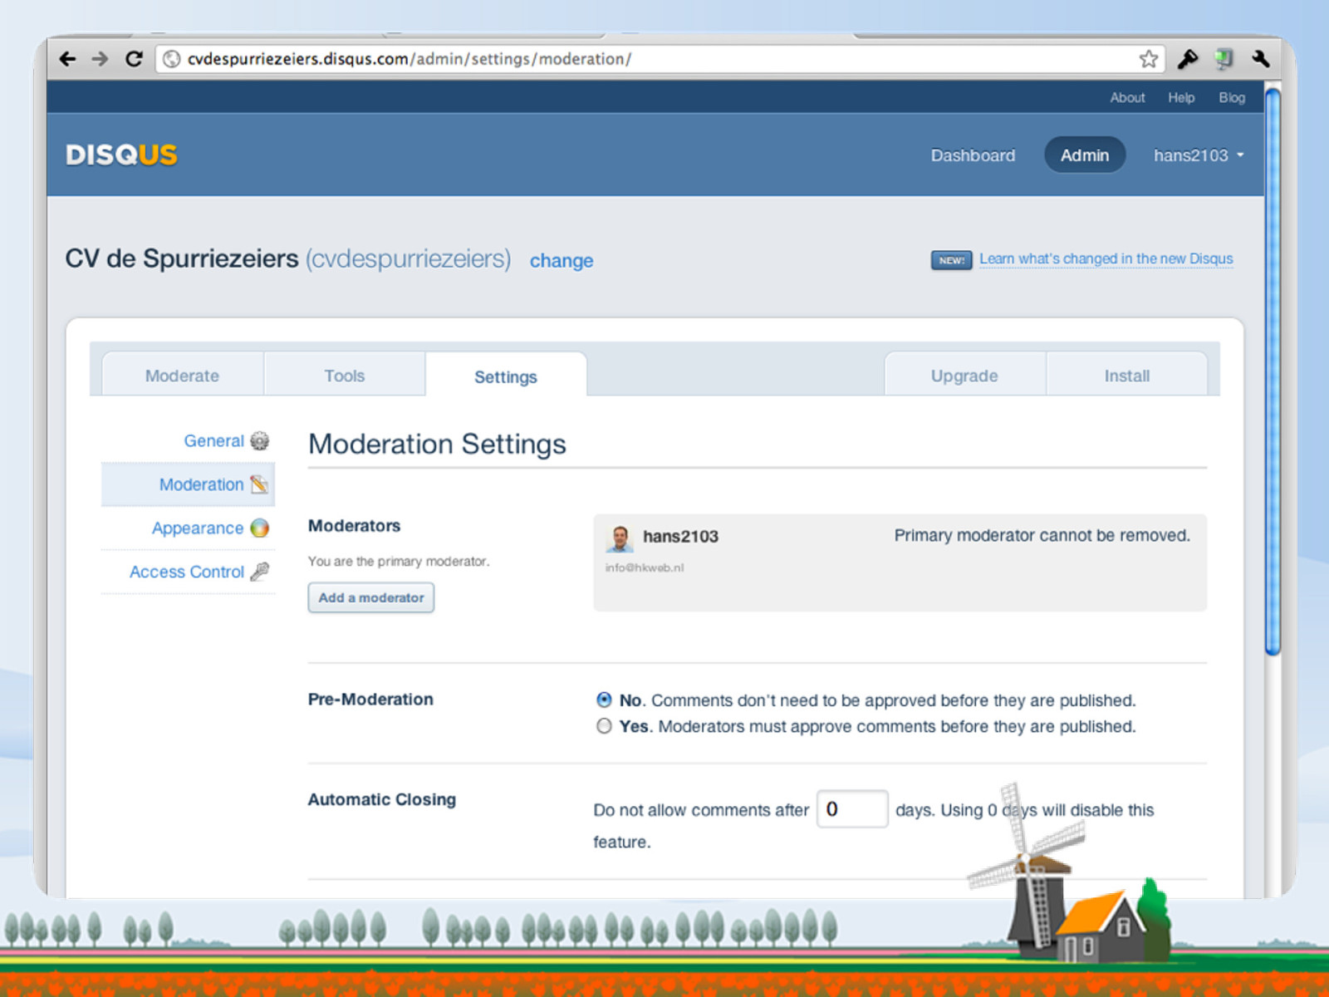
Task: Open the Settings tab
Action: [506, 376]
